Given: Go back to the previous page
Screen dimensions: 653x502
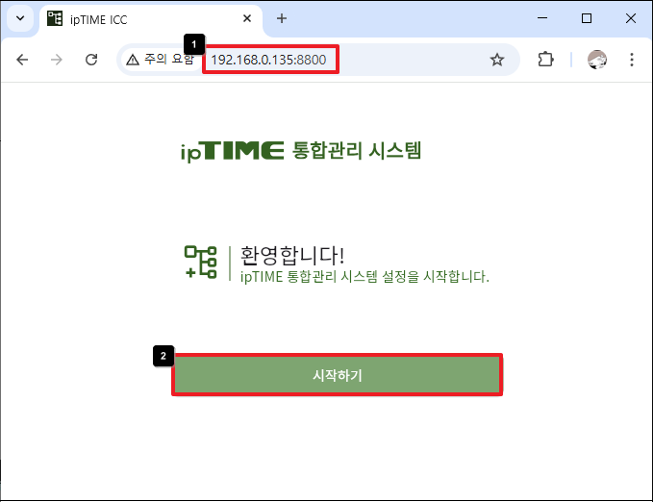Looking at the screenshot, I should pos(23,60).
